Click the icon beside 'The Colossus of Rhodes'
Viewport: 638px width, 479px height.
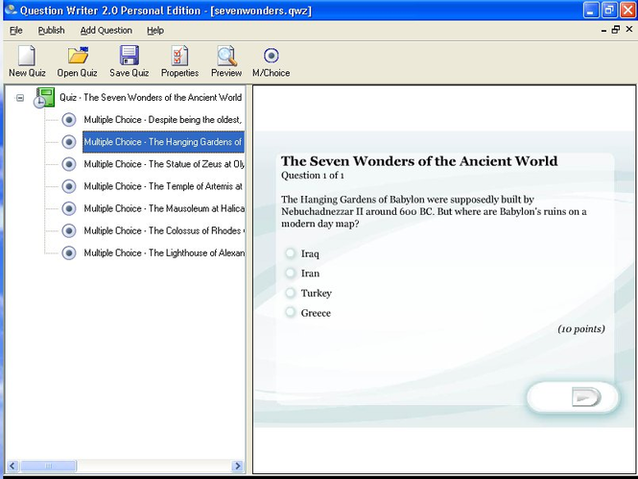tap(69, 230)
